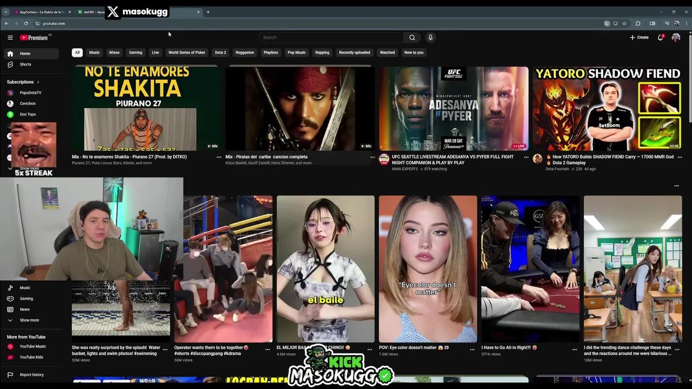Open more options for Yatoro Shadow Fiend video
Viewport: 692px width, 389px height.
pyautogui.click(x=680, y=157)
